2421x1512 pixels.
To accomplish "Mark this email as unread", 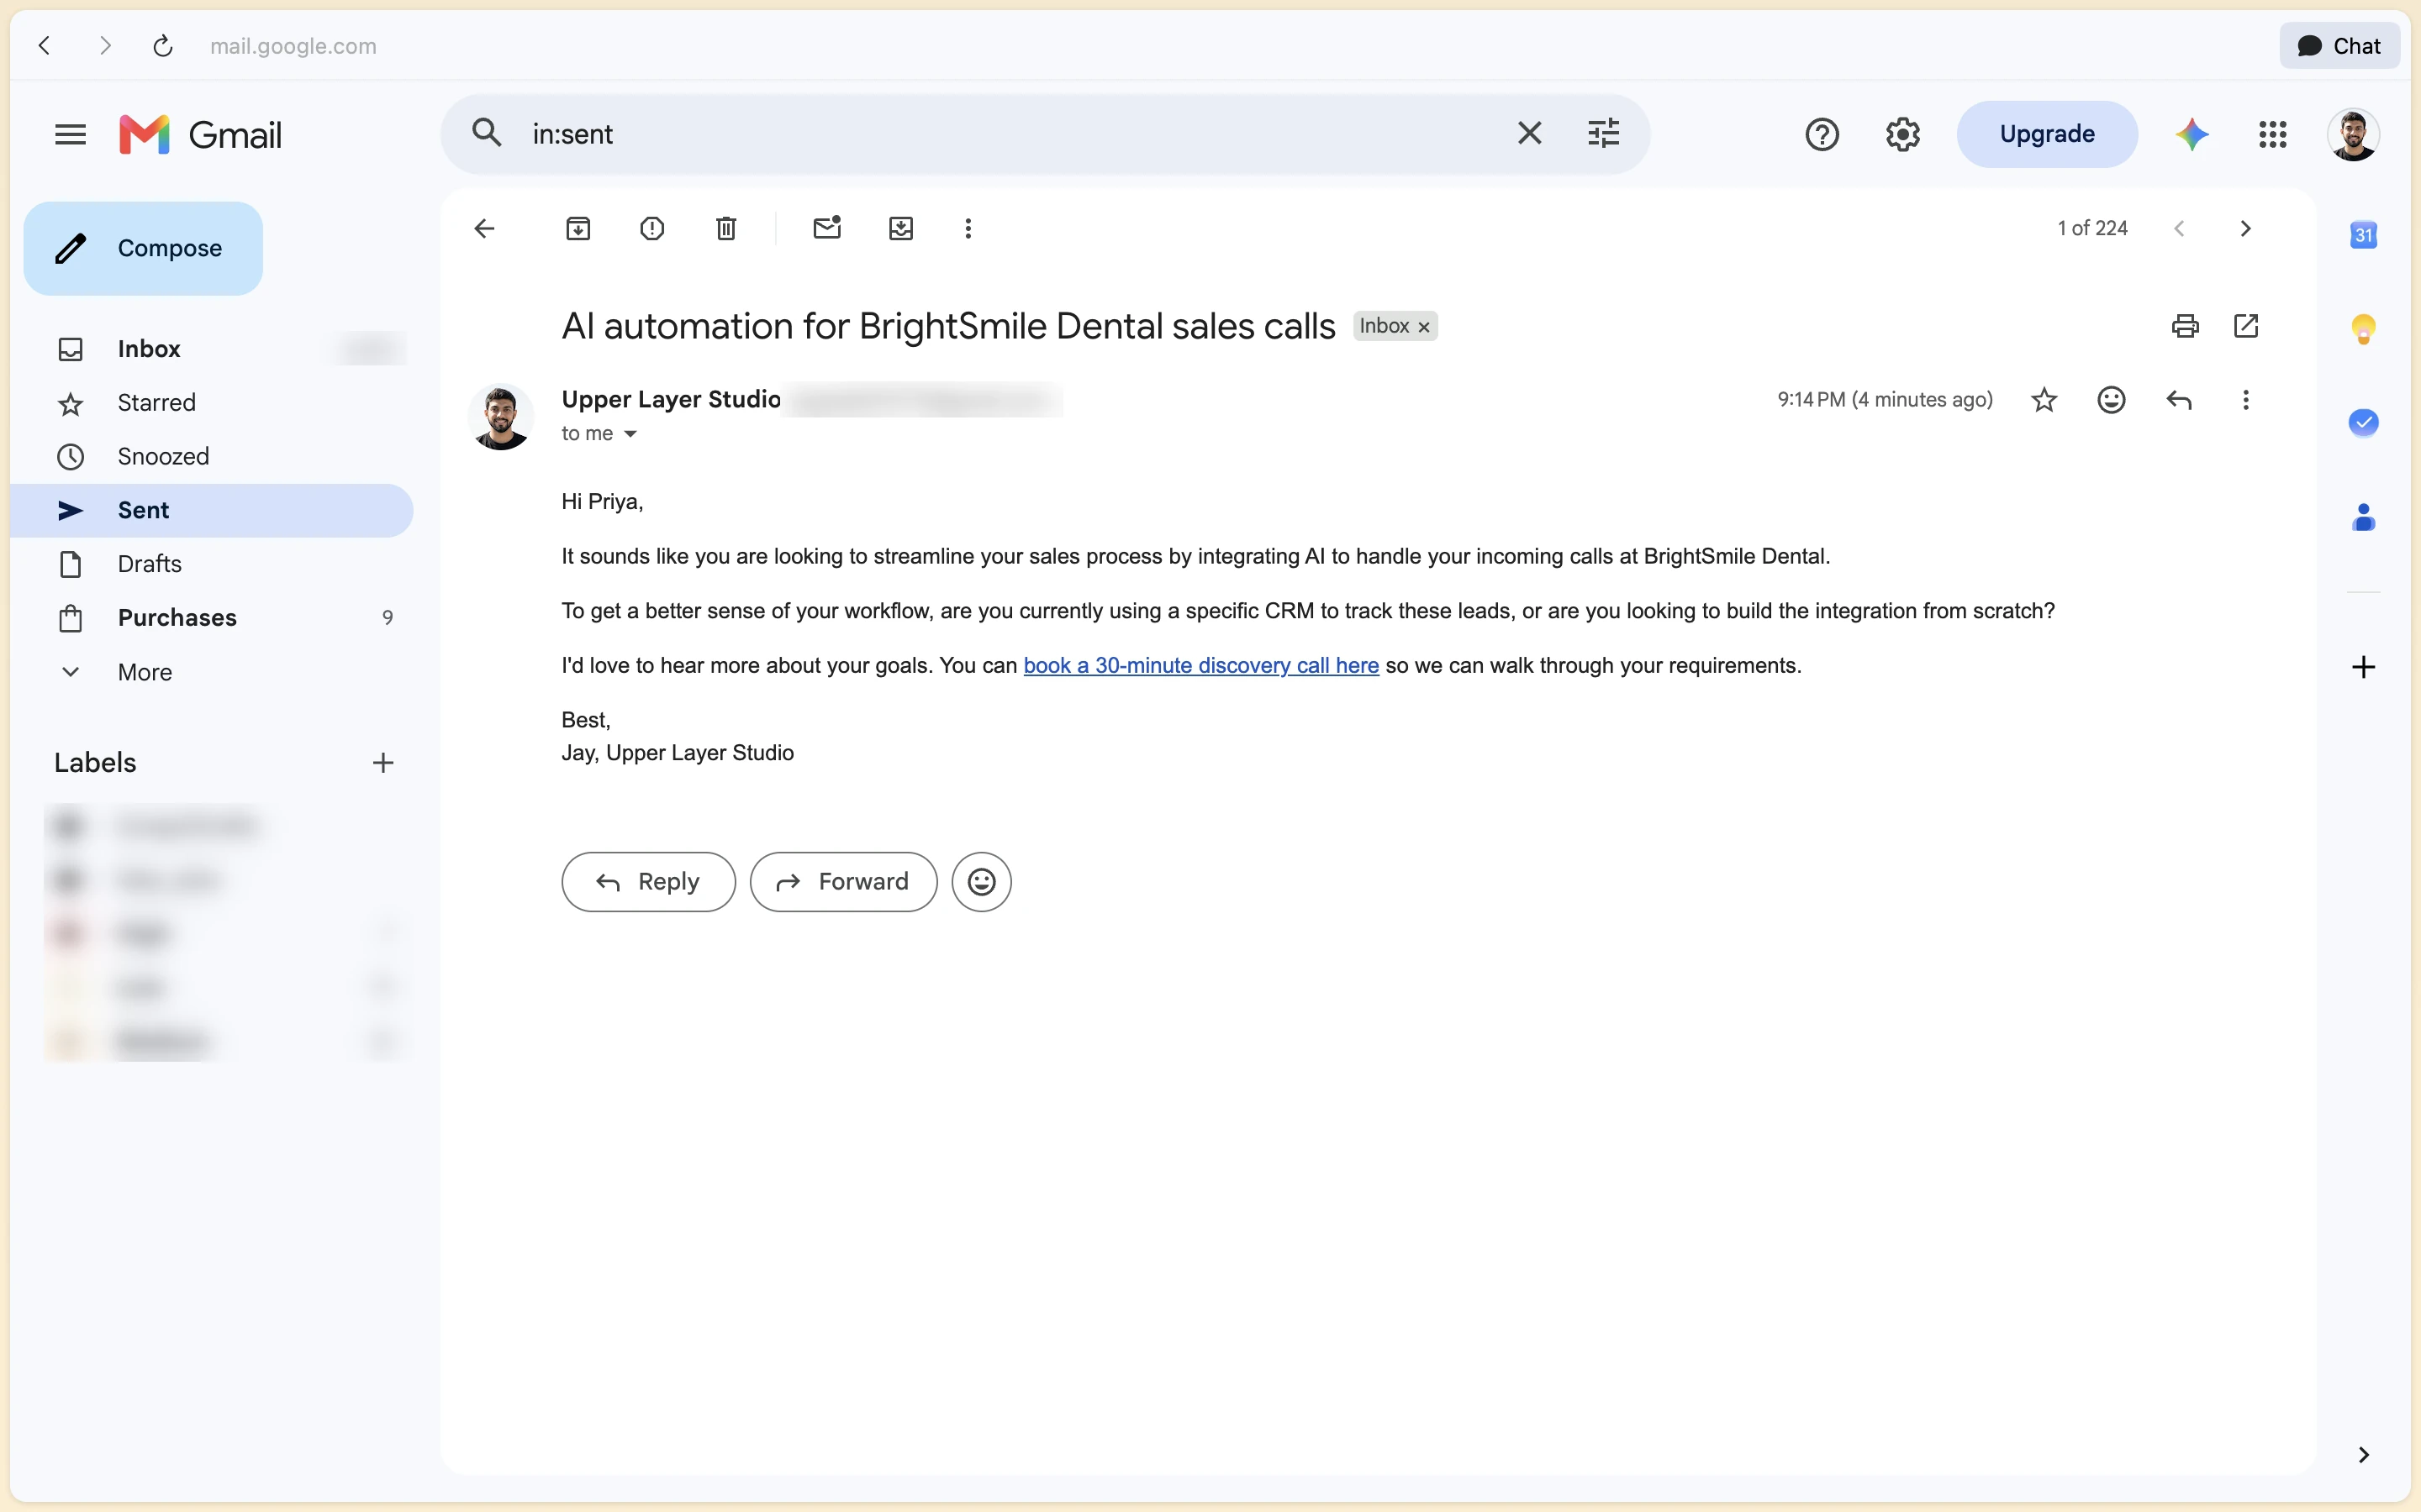I will point(827,229).
